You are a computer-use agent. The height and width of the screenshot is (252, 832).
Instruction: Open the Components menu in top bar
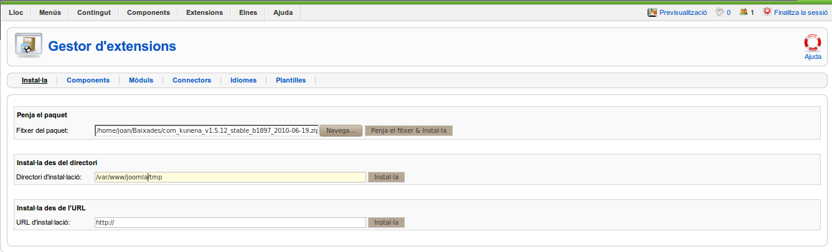[148, 12]
